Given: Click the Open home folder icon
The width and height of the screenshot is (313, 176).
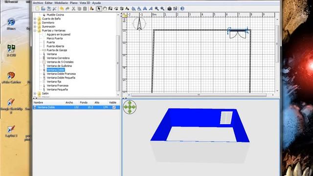Looking at the screenshot, I should (x=43, y=9).
